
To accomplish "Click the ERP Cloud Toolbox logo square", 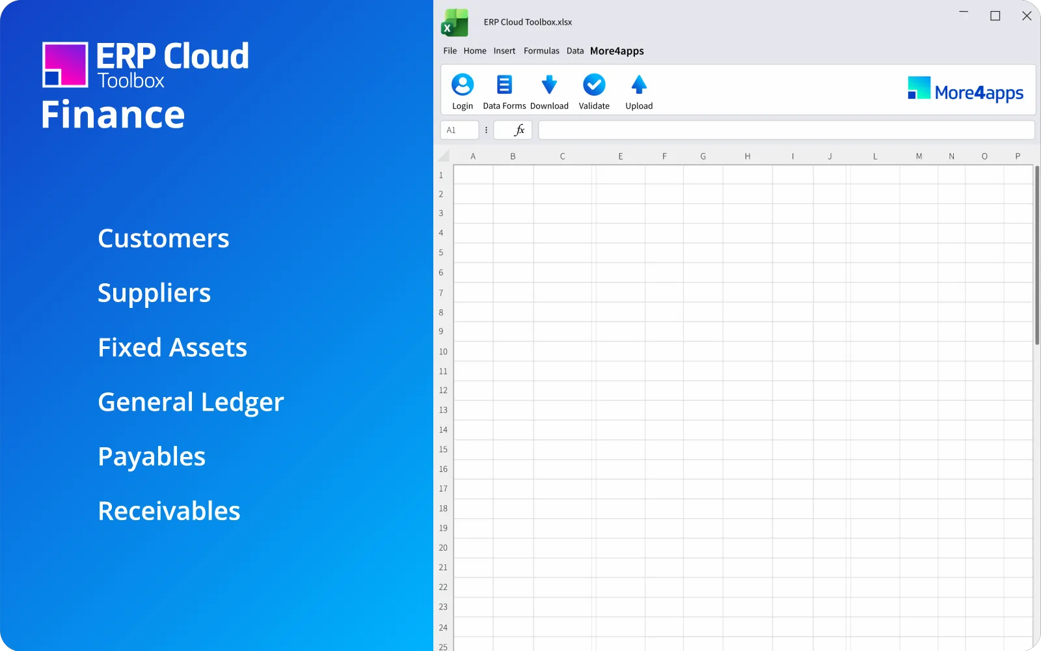I will point(65,64).
